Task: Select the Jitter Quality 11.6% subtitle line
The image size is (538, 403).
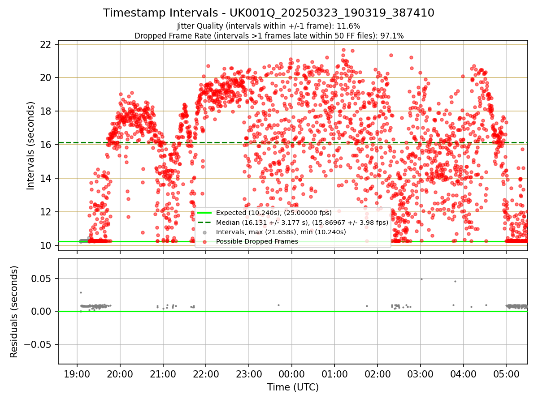Action: click(269, 26)
